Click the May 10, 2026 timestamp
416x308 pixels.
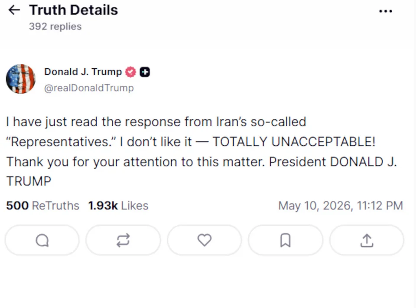coord(341,206)
